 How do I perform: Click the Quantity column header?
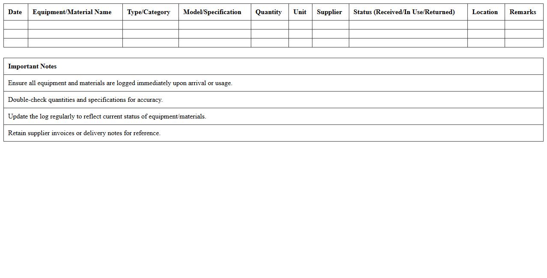(268, 12)
